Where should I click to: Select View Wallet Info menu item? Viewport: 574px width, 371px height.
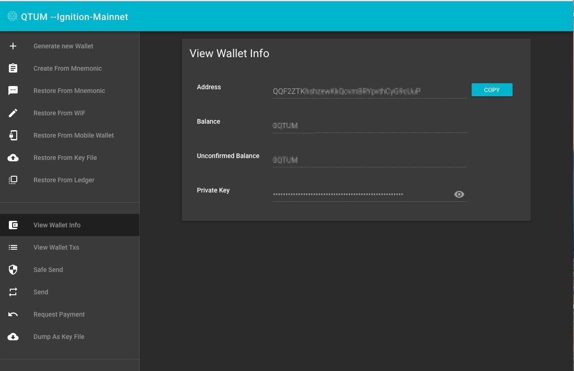(x=69, y=225)
